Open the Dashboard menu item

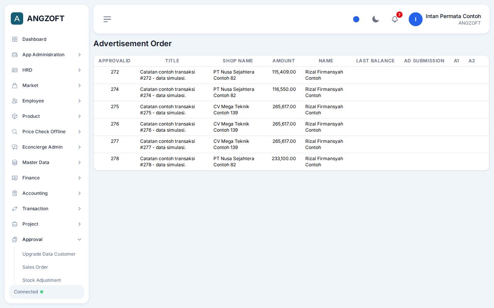47,39
